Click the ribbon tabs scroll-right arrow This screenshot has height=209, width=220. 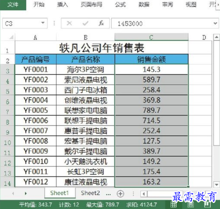pos(218,5)
